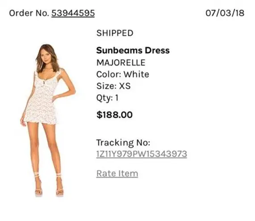
Task: Click the XS size value
Action: pyautogui.click(x=125, y=86)
